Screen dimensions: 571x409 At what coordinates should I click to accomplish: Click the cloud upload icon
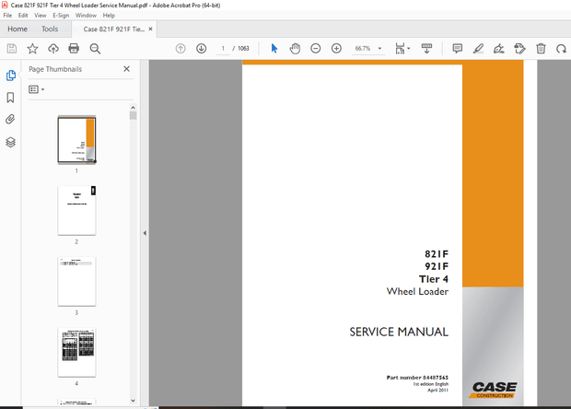click(x=53, y=49)
